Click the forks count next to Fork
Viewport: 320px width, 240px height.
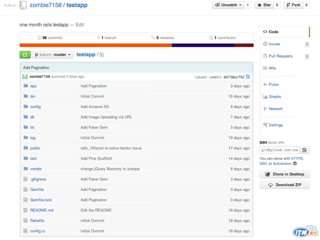pyautogui.click(x=306, y=5)
